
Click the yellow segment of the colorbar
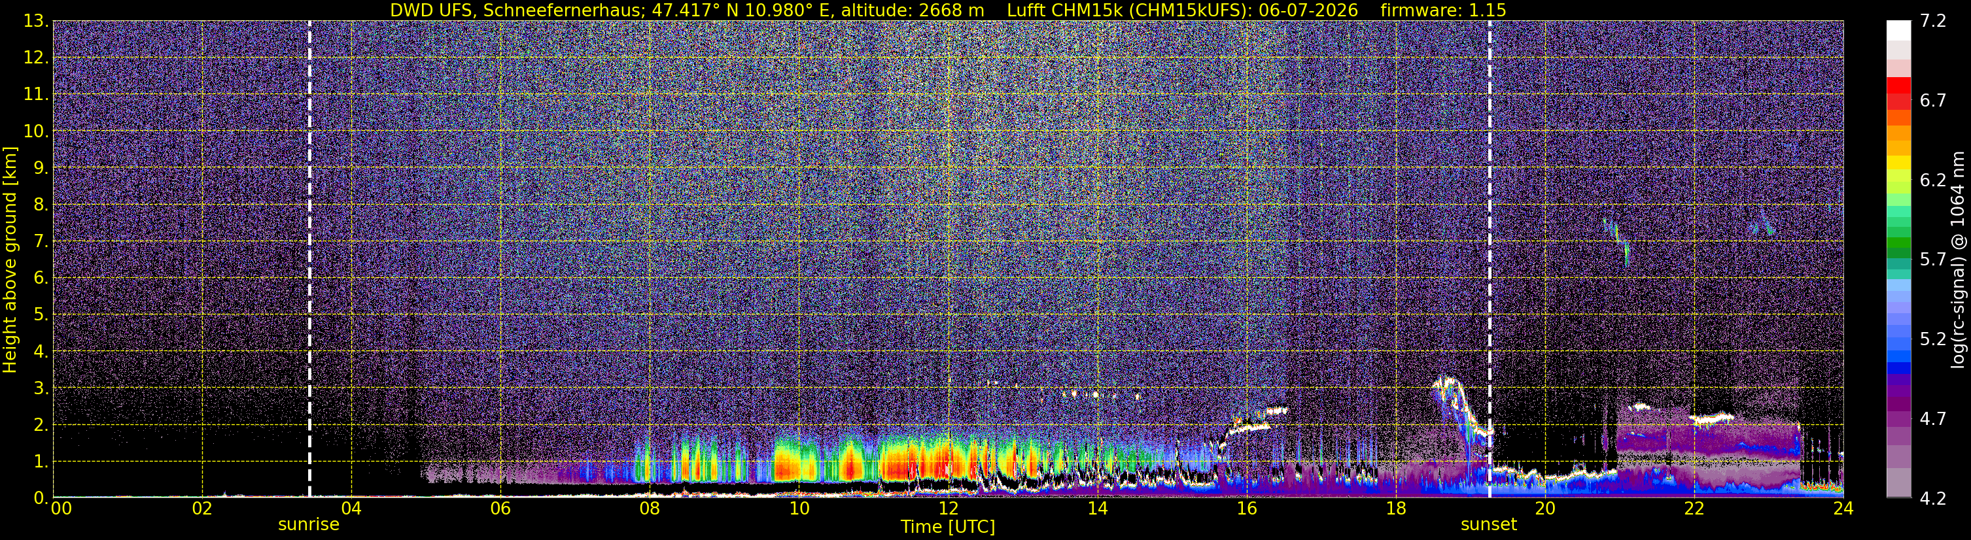pos(1898,163)
